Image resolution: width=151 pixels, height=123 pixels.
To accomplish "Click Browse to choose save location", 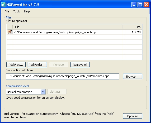I will (133, 77).
